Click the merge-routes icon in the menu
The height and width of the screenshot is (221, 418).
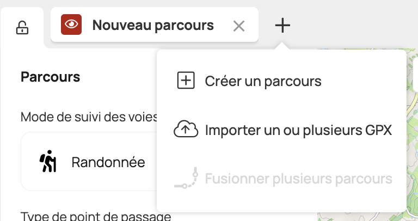186,179
